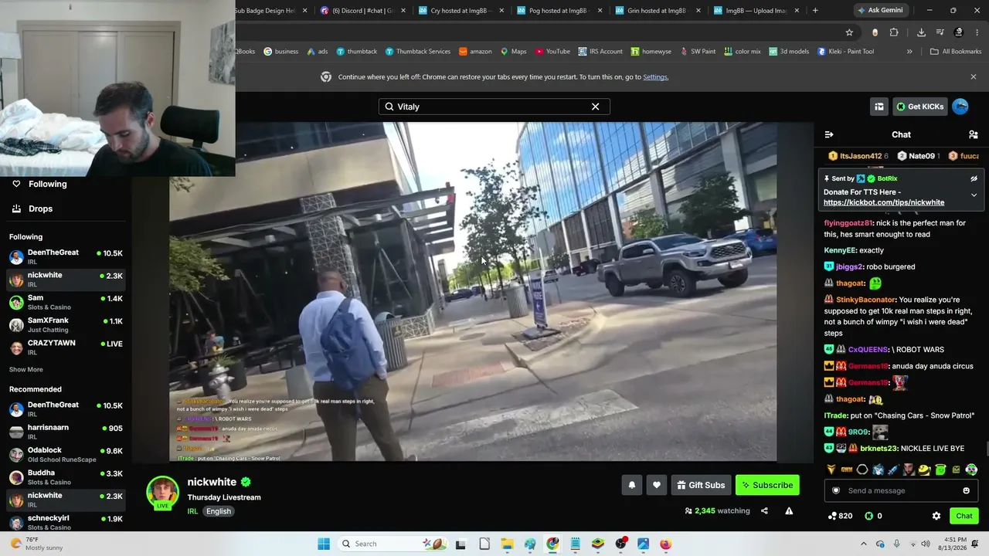Open Buddha recommended channel
The height and width of the screenshot is (556, 989).
click(x=66, y=476)
